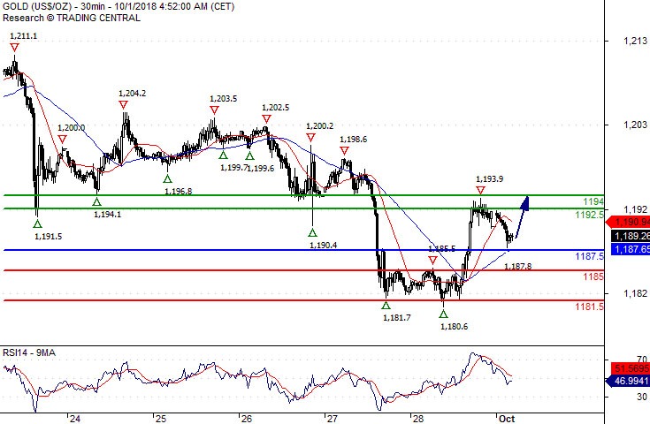This screenshot has height=424, width=650.
Task: Click the 1,211.1 high price label
Action: pos(24,36)
